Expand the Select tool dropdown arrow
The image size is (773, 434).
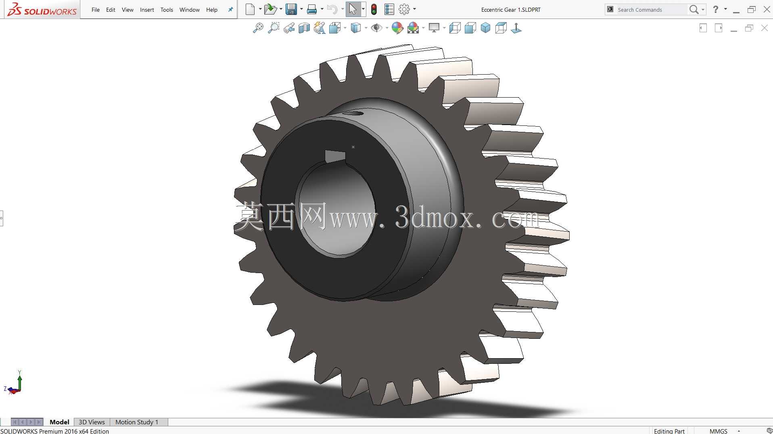tap(363, 9)
